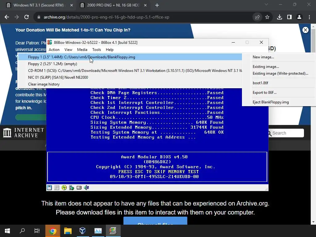Click the network adapter status bar icon
316x237 pixels.
(71, 188)
